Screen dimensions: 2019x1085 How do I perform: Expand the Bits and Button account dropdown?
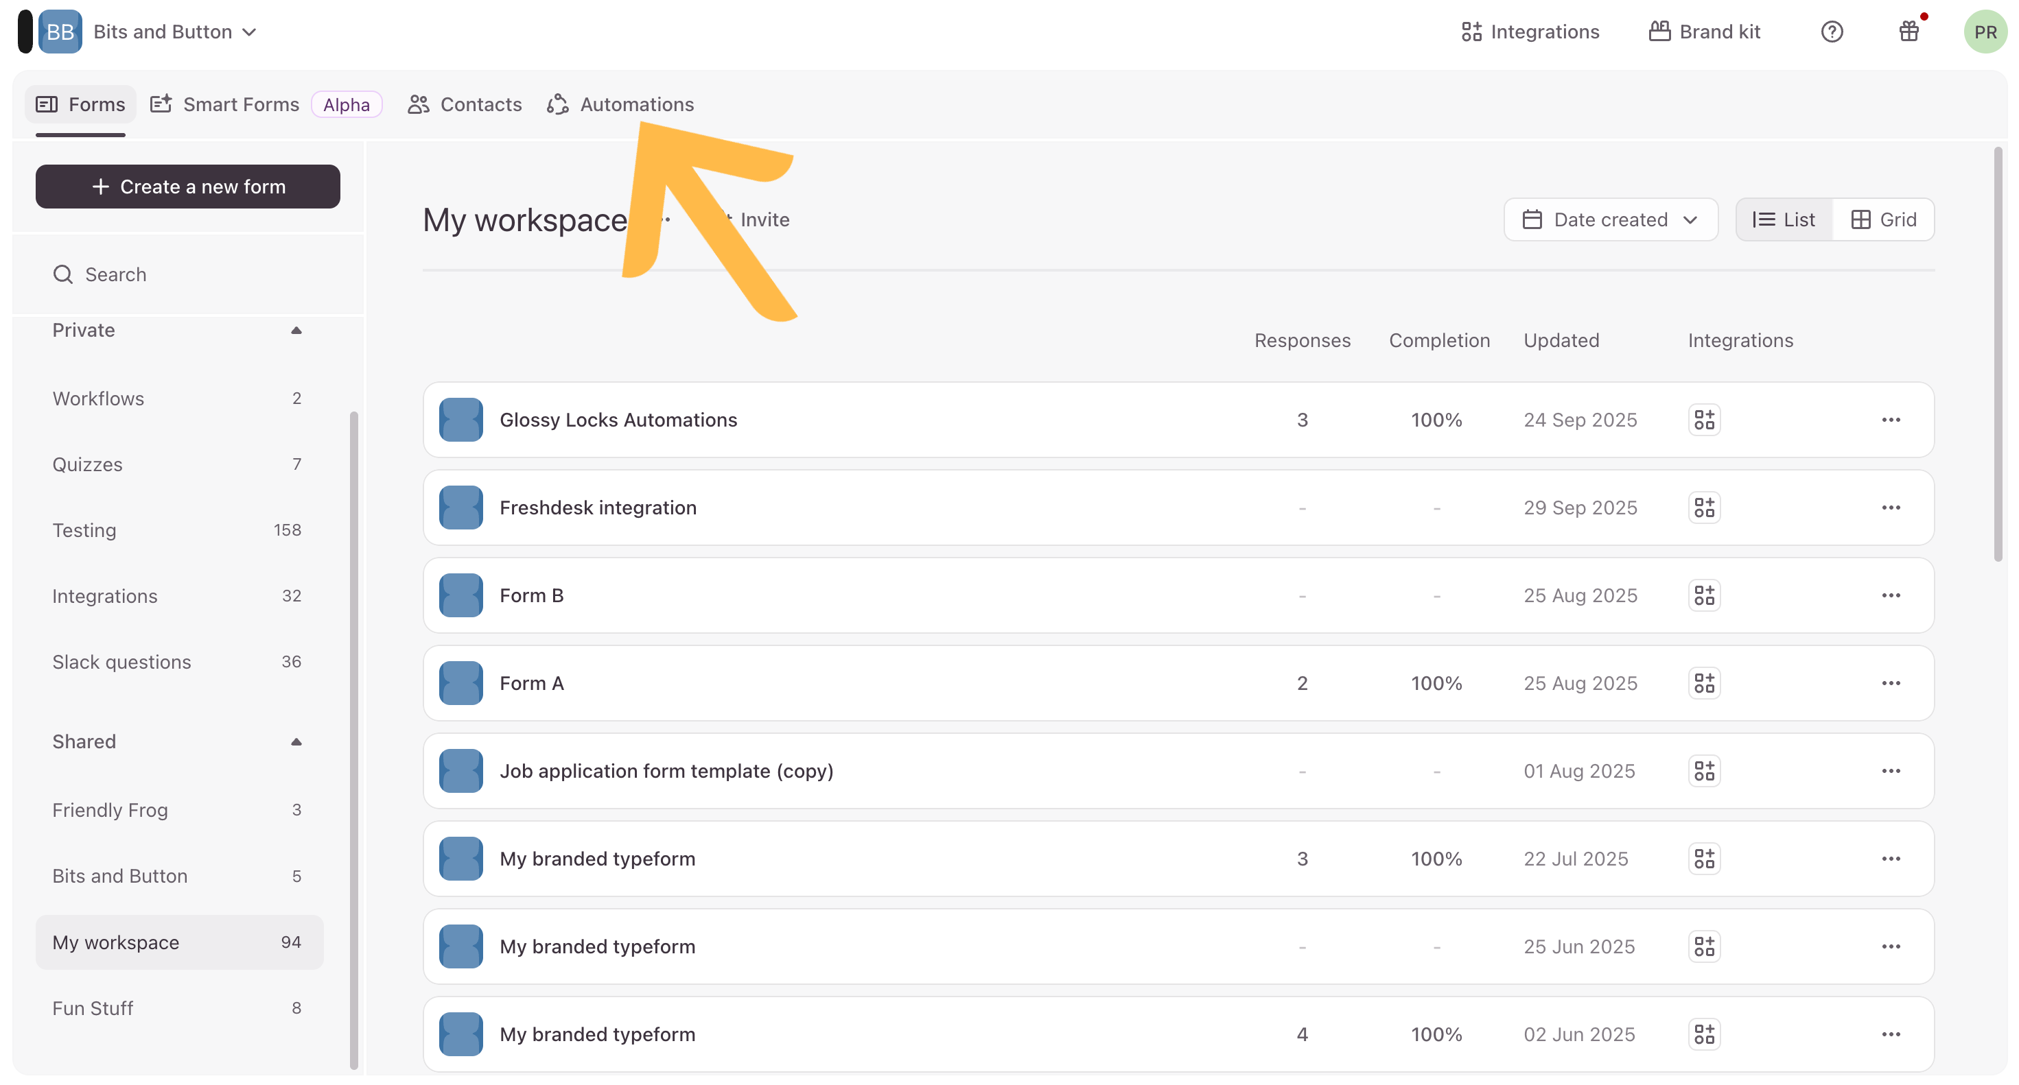pos(174,32)
